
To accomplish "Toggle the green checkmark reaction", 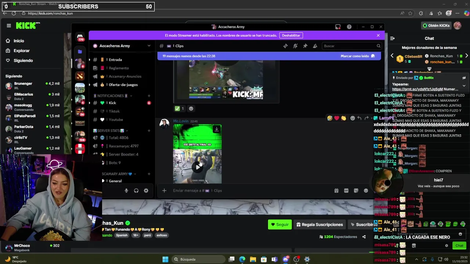I will [x=180, y=109].
